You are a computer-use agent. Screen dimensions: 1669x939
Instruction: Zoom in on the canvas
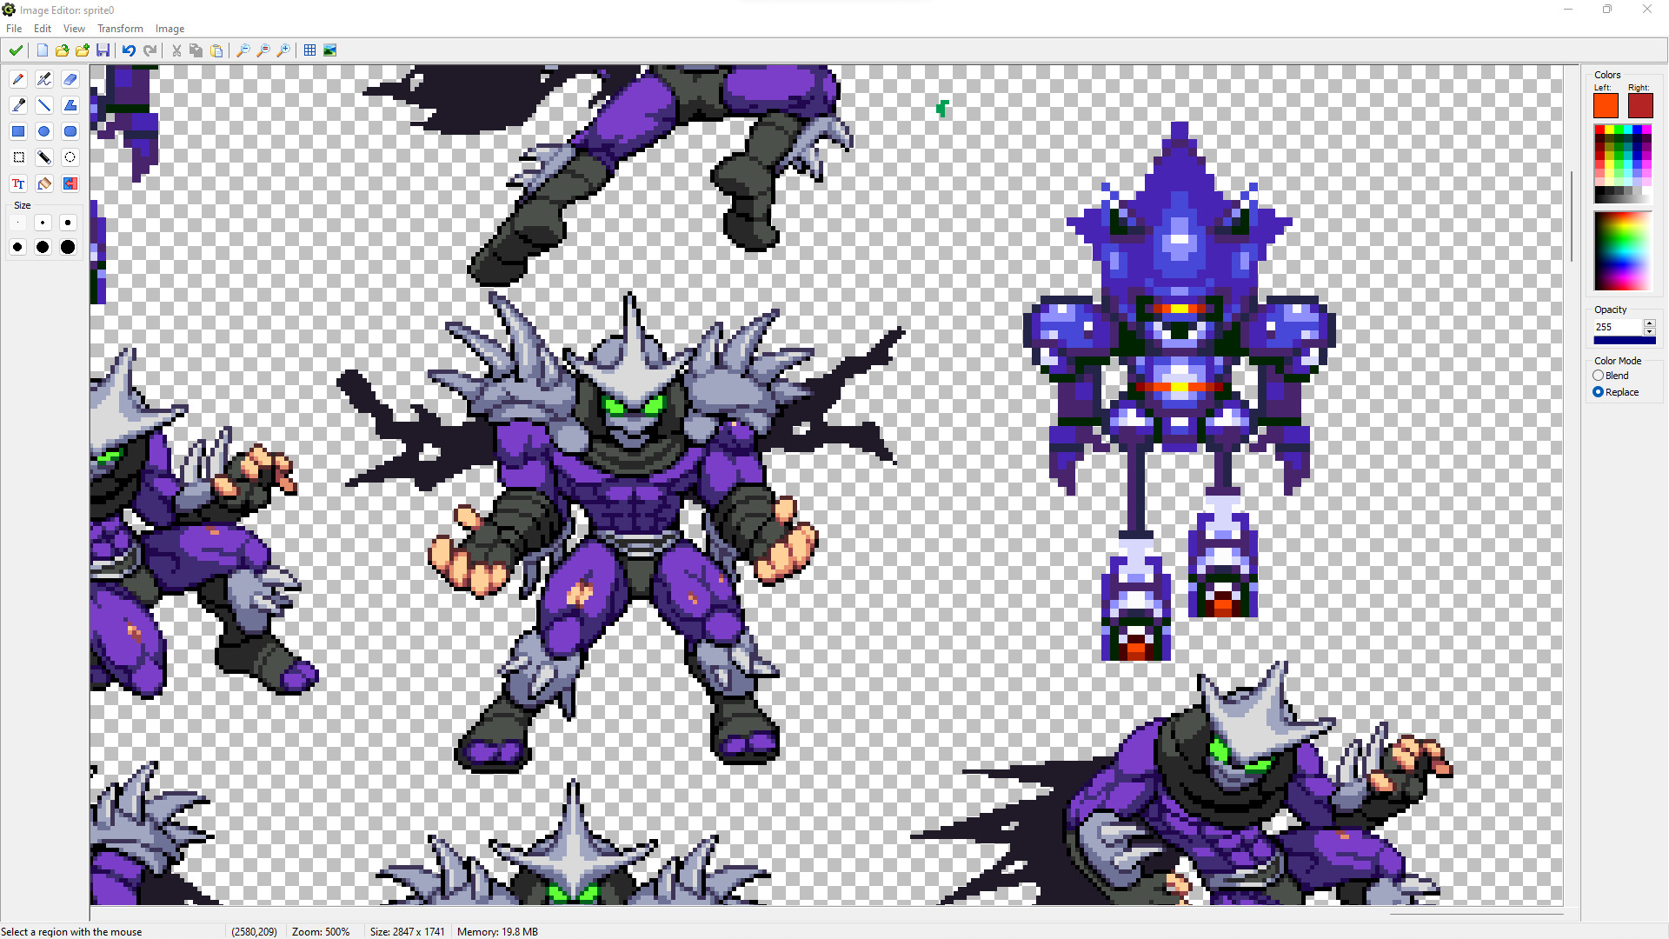pos(283,50)
